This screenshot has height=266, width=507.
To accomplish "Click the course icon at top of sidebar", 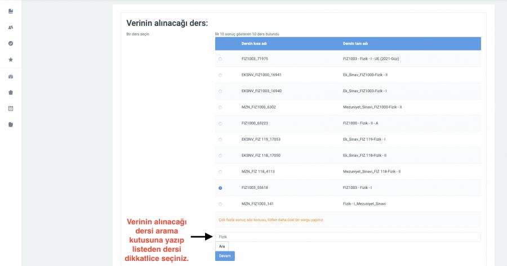I will tap(11, 11).
